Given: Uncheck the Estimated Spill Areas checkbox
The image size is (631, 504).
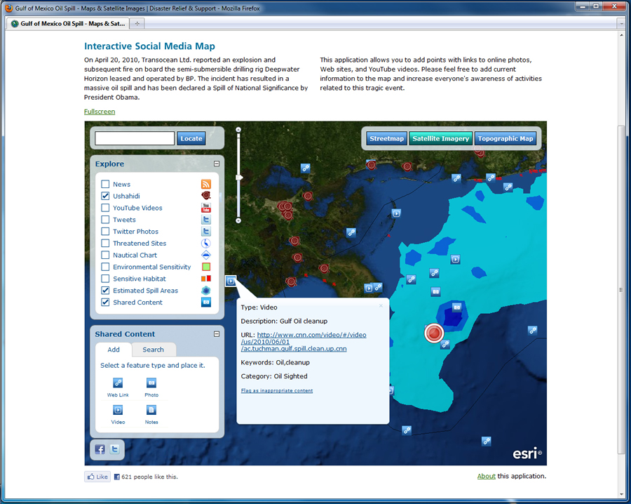Looking at the screenshot, I should coord(105,291).
